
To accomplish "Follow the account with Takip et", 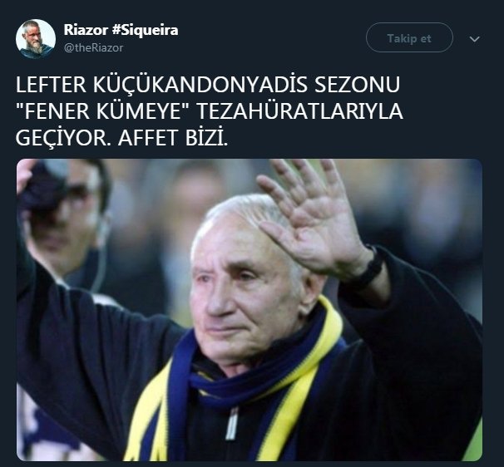I will tap(409, 37).
